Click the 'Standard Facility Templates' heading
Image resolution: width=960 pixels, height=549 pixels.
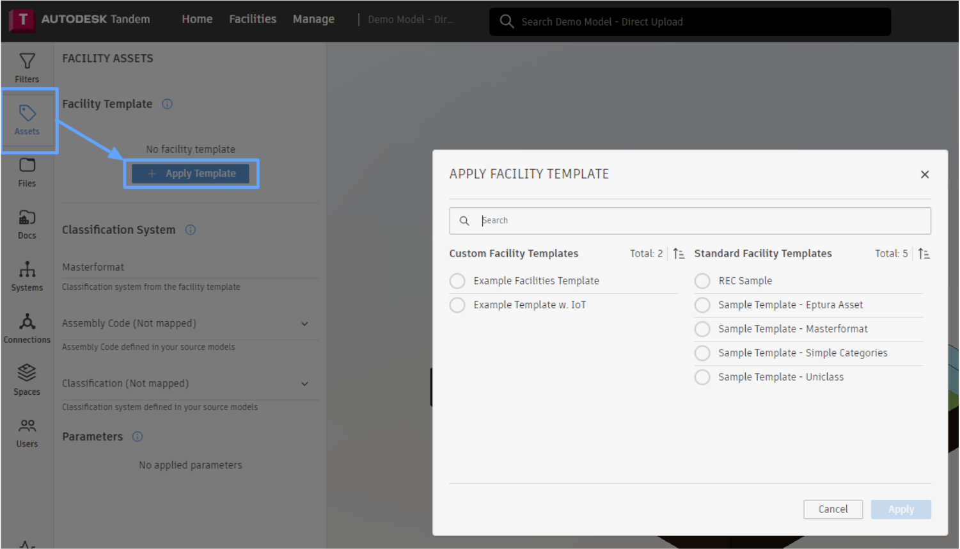click(x=763, y=253)
